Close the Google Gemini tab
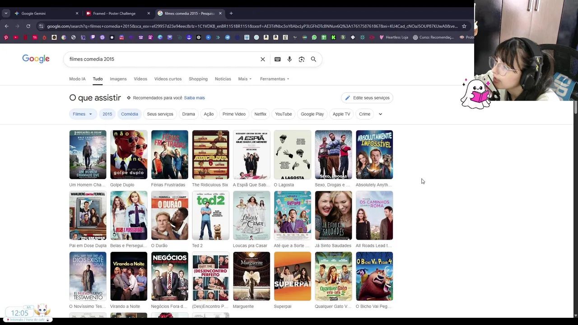This screenshot has width=578, height=325. [77, 13]
